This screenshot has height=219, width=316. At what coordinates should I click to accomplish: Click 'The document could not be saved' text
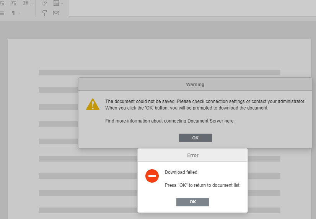click(140, 101)
